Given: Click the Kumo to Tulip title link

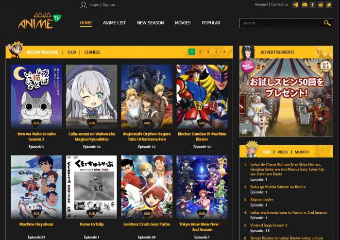Looking at the screenshot, I should point(91,224).
